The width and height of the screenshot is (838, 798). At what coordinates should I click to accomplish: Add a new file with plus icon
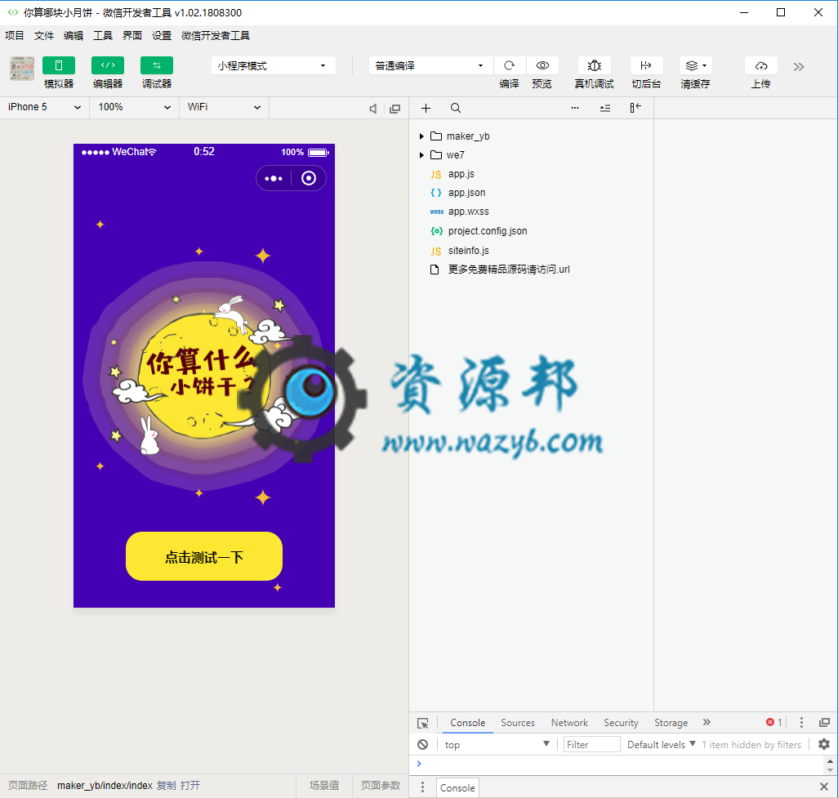pyautogui.click(x=426, y=109)
